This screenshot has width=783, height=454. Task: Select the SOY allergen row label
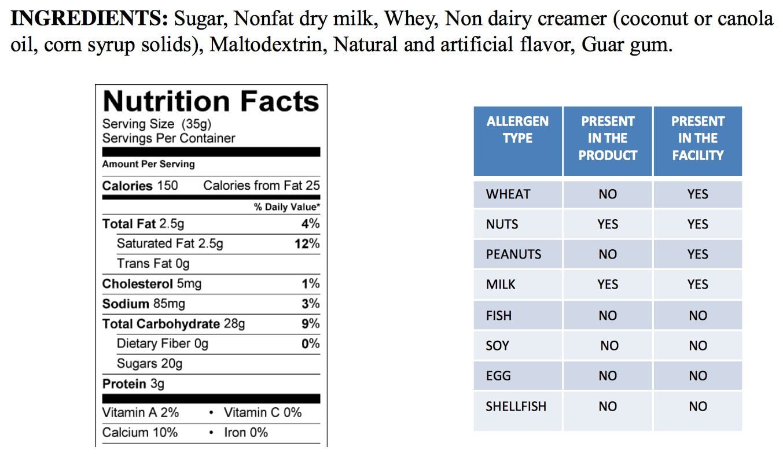point(497,346)
